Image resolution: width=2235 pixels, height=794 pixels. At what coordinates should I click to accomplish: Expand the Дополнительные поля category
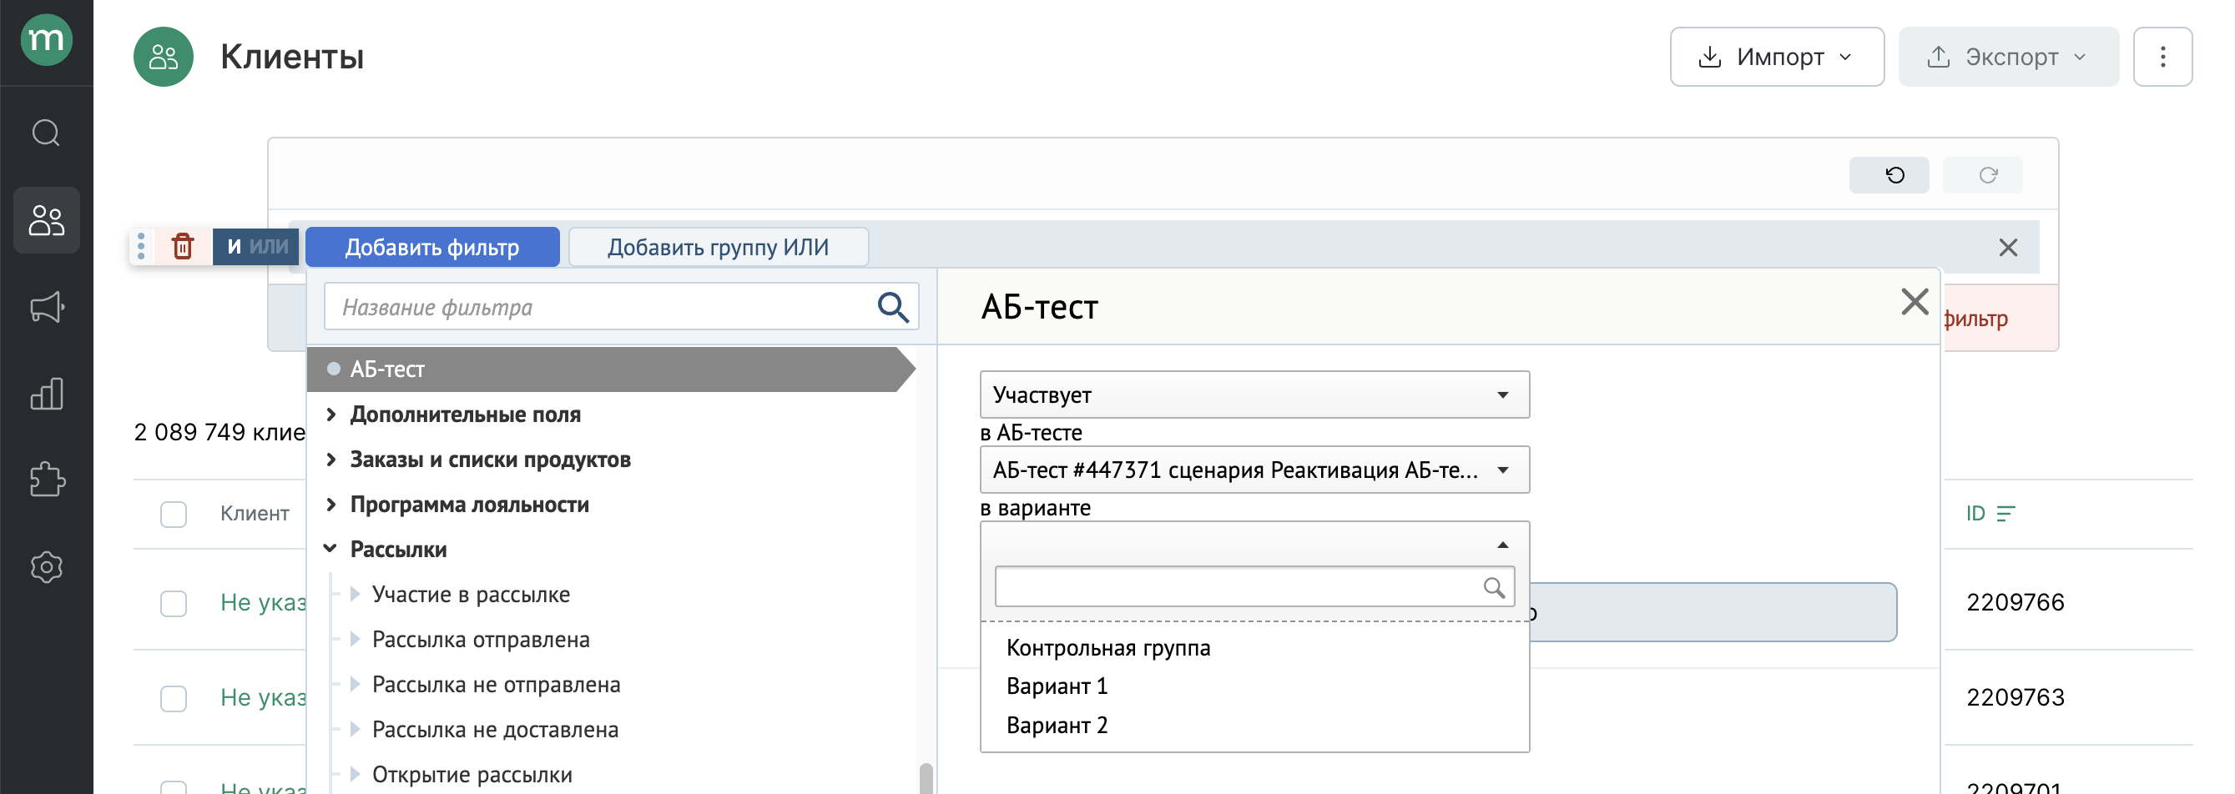(464, 415)
